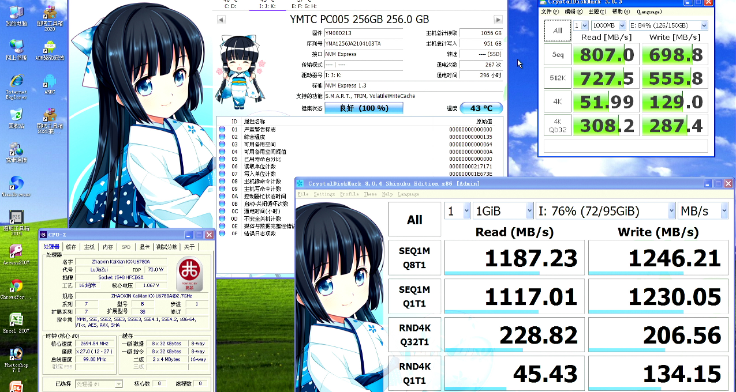This screenshot has width=736, height=392.
Task: Open Help menu in CrystalDiskMark 8
Action: coord(387,194)
